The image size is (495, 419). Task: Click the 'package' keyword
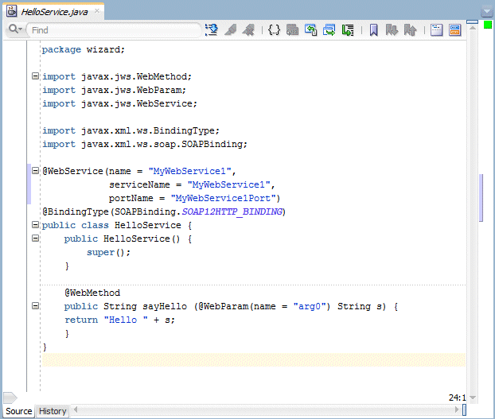[x=61, y=49]
